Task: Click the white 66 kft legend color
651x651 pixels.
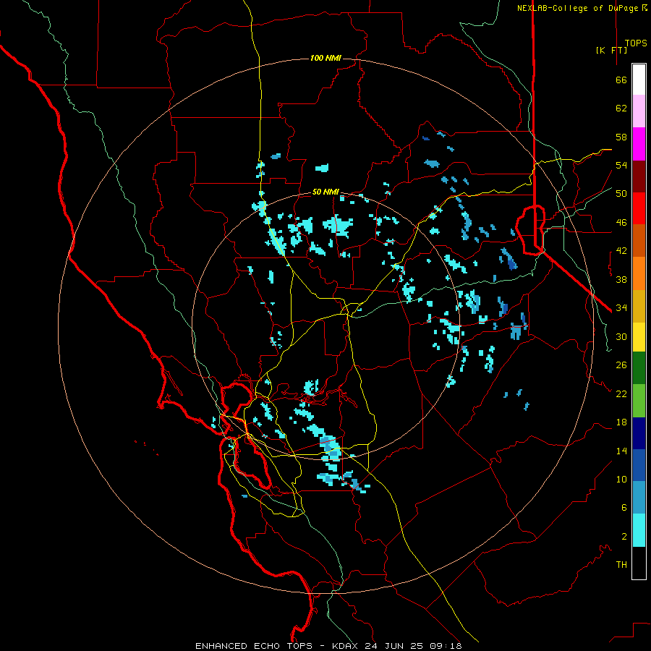Action: [x=639, y=80]
